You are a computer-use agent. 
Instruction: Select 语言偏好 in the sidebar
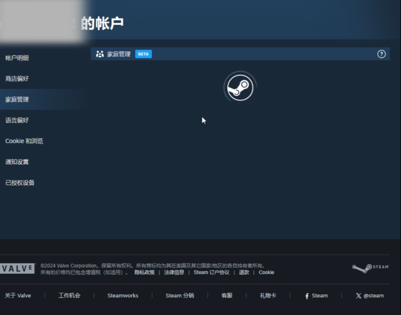pos(17,120)
